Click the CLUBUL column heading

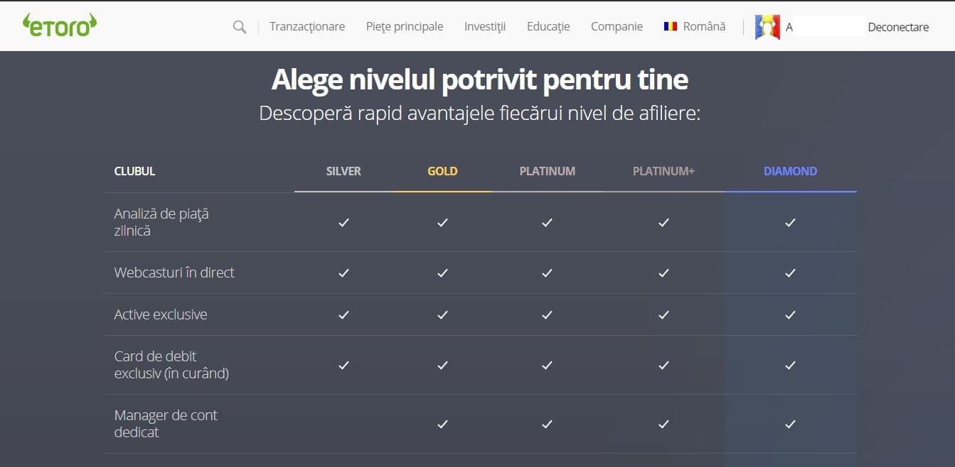pyautogui.click(x=134, y=171)
